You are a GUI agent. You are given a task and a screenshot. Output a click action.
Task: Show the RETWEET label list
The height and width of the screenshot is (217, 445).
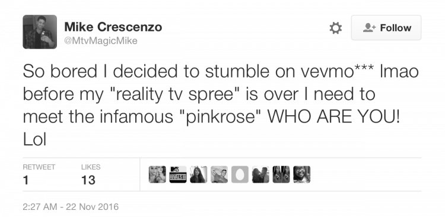pyautogui.click(x=39, y=167)
